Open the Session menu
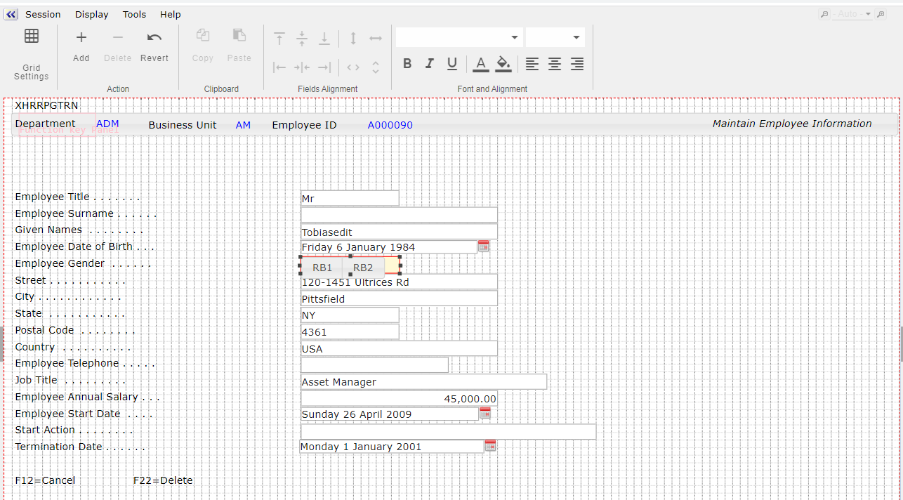This screenshot has width=903, height=500. (43, 14)
